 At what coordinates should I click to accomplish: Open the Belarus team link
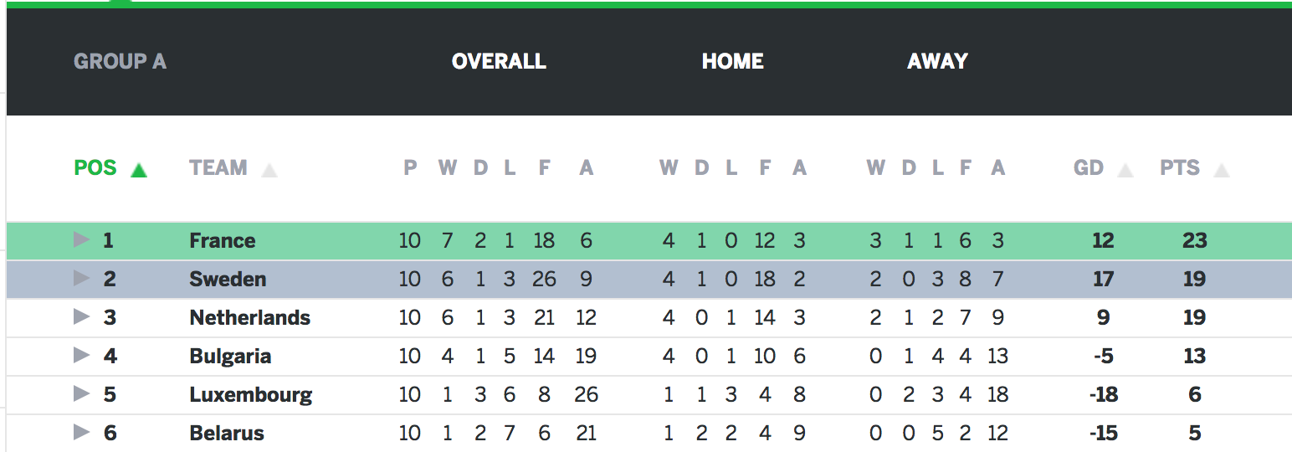[x=227, y=434]
